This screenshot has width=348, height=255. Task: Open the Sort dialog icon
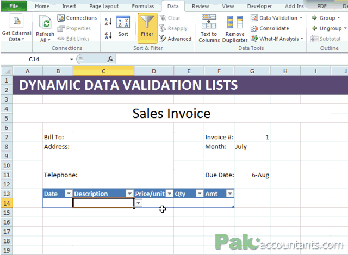click(x=123, y=22)
